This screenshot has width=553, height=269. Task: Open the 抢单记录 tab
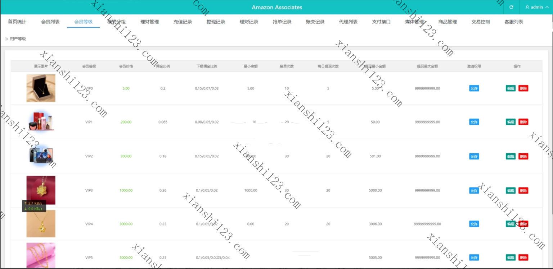pos(282,22)
